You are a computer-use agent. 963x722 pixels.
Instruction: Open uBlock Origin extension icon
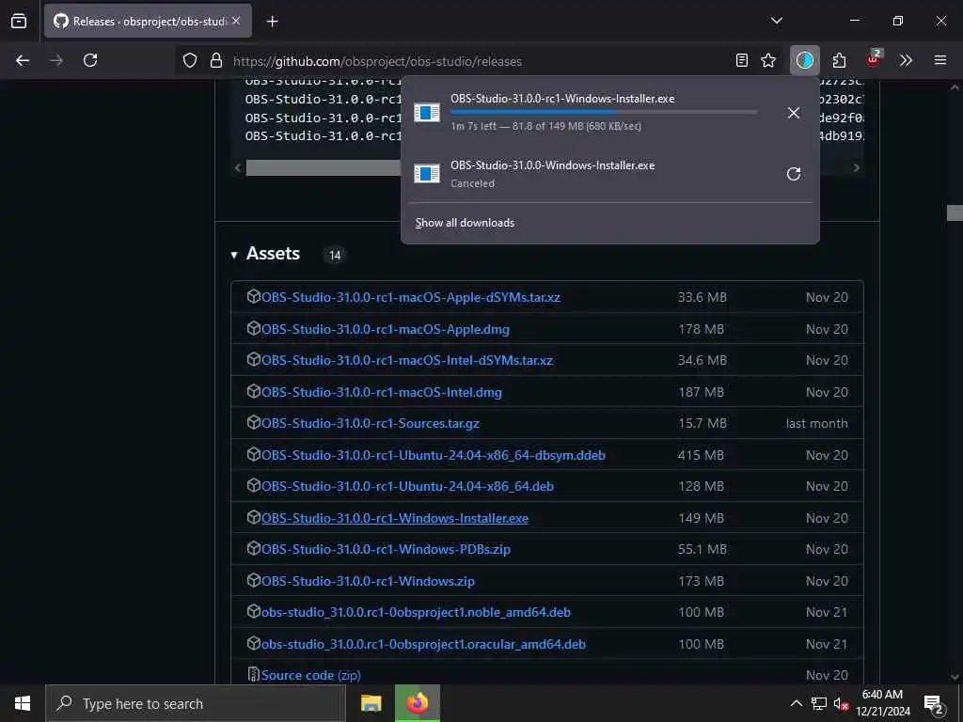click(x=873, y=59)
